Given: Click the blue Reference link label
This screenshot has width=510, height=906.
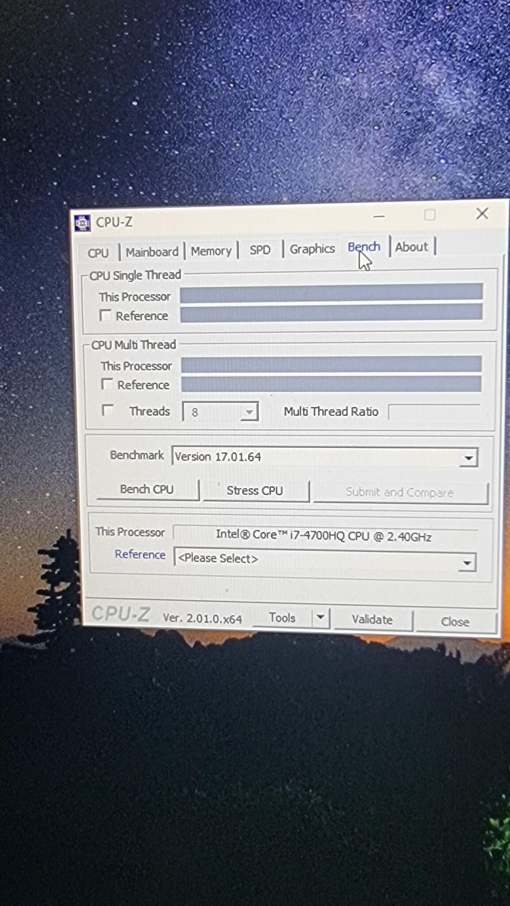Looking at the screenshot, I should point(140,554).
